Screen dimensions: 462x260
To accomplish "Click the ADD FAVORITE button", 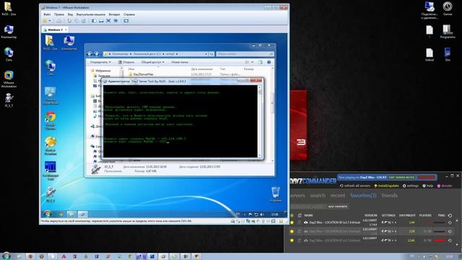I will (x=338, y=207).
